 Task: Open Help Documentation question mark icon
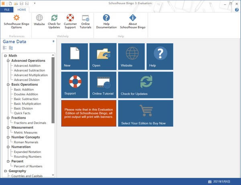point(106,18)
